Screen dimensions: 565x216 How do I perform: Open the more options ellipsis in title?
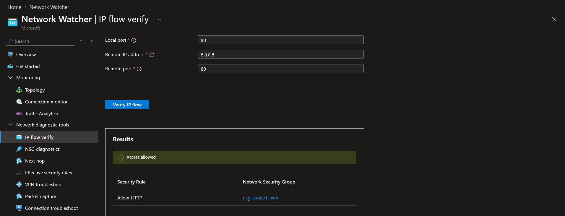pos(160,19)
